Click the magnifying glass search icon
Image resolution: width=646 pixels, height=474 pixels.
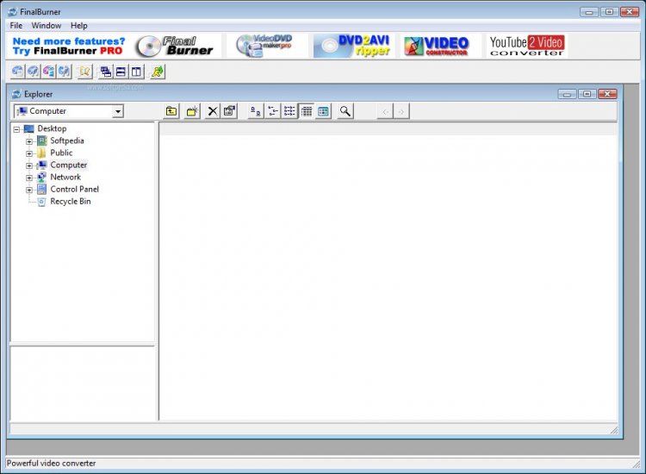click(x=345, y=111)
